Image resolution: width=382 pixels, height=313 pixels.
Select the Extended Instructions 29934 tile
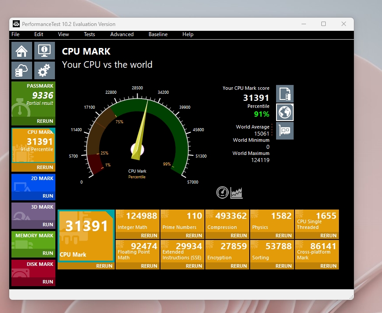(182, 251)
